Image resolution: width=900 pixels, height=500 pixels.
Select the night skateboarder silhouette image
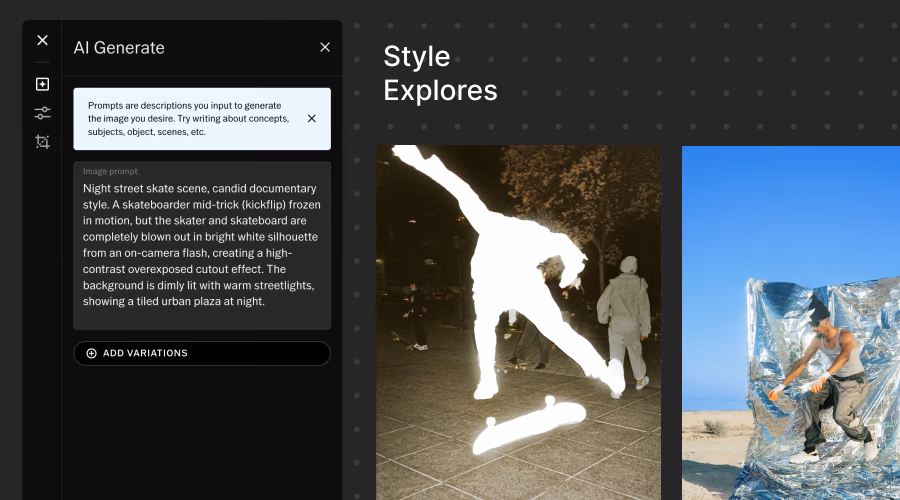(x=518, y=322)
